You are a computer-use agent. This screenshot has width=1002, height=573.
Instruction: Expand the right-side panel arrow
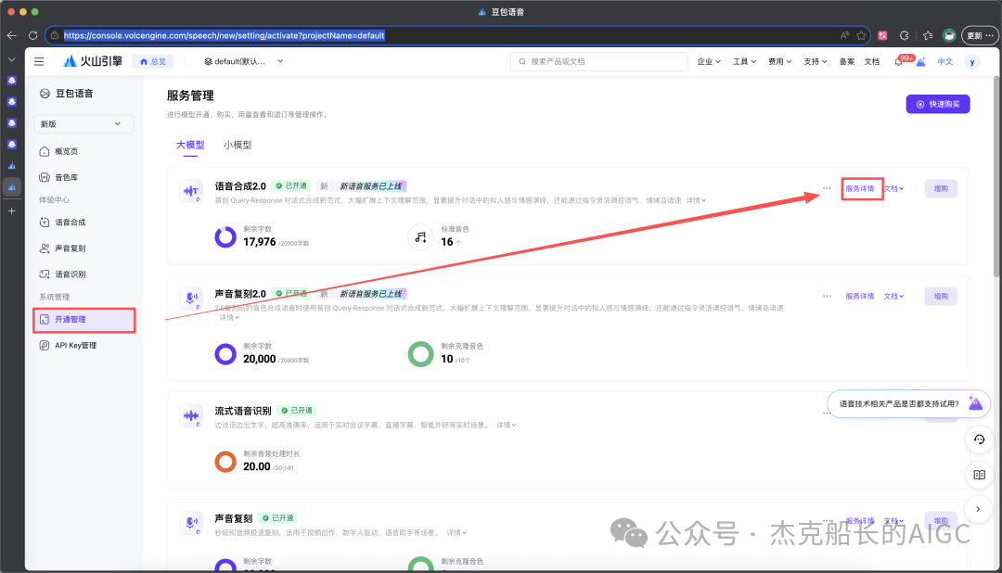[x=979, y=509]
